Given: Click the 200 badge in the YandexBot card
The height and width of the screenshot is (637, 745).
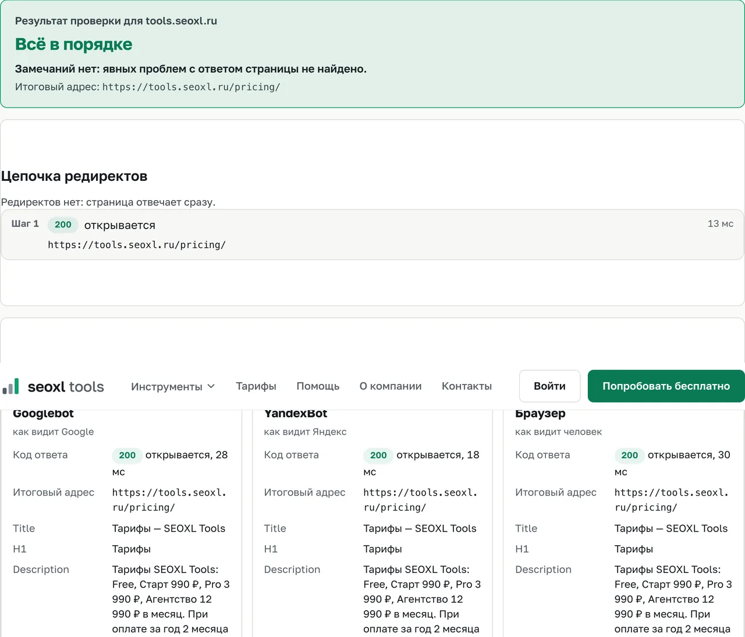Looking at the screenshot, I should pyautogui.click(x=378, y=455).
